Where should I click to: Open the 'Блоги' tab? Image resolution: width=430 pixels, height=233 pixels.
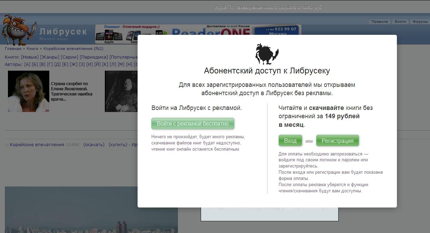(400, 21)
